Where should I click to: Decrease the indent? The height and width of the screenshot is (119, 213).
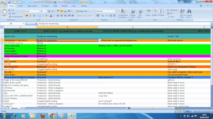point(69,16)
